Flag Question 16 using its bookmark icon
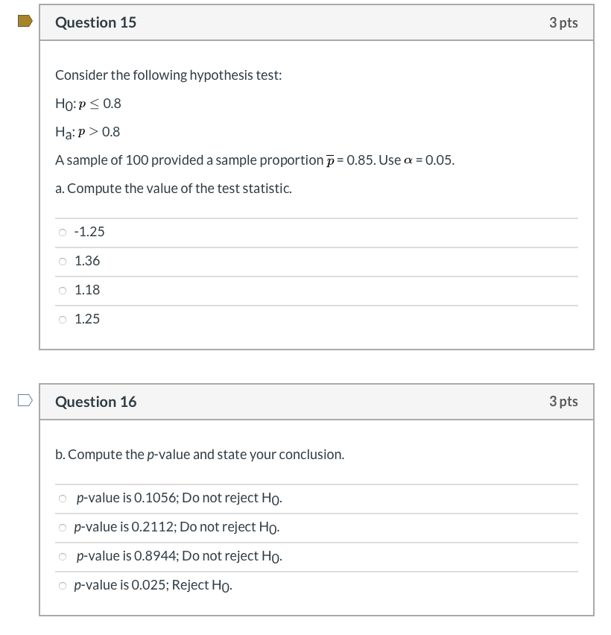Image resolution: width=611 pixels, height=635 pixels. tap(23, 401)
